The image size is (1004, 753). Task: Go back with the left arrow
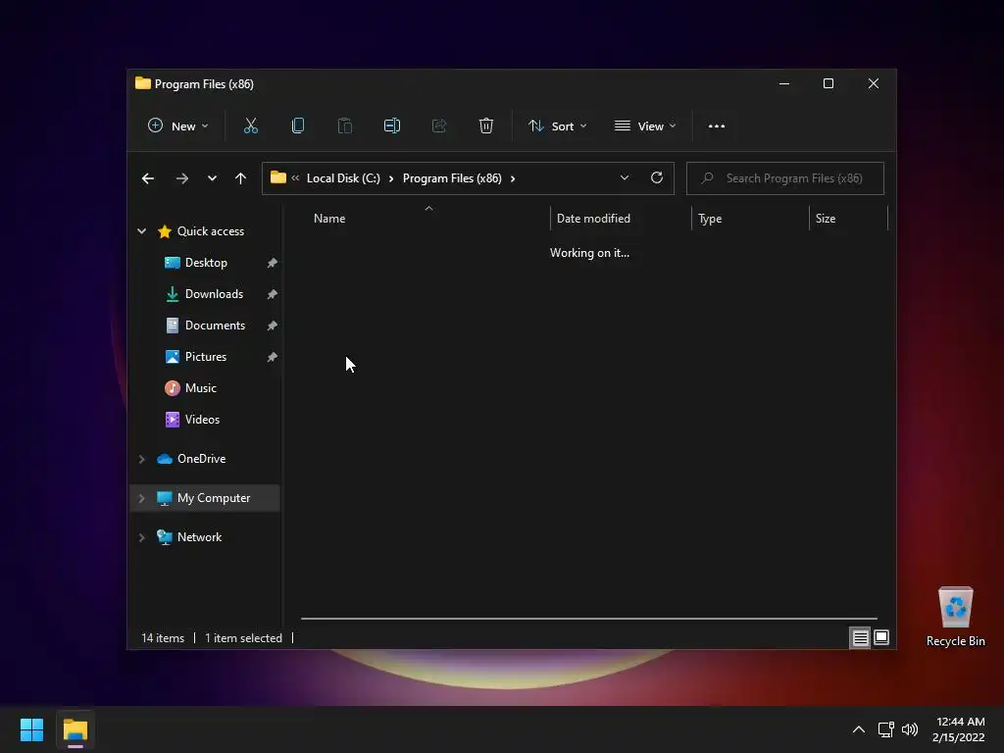[148, 178]
